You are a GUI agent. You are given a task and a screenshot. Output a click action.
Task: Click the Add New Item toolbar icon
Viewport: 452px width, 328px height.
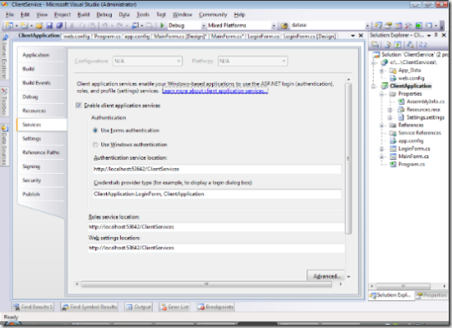[25, 25]
